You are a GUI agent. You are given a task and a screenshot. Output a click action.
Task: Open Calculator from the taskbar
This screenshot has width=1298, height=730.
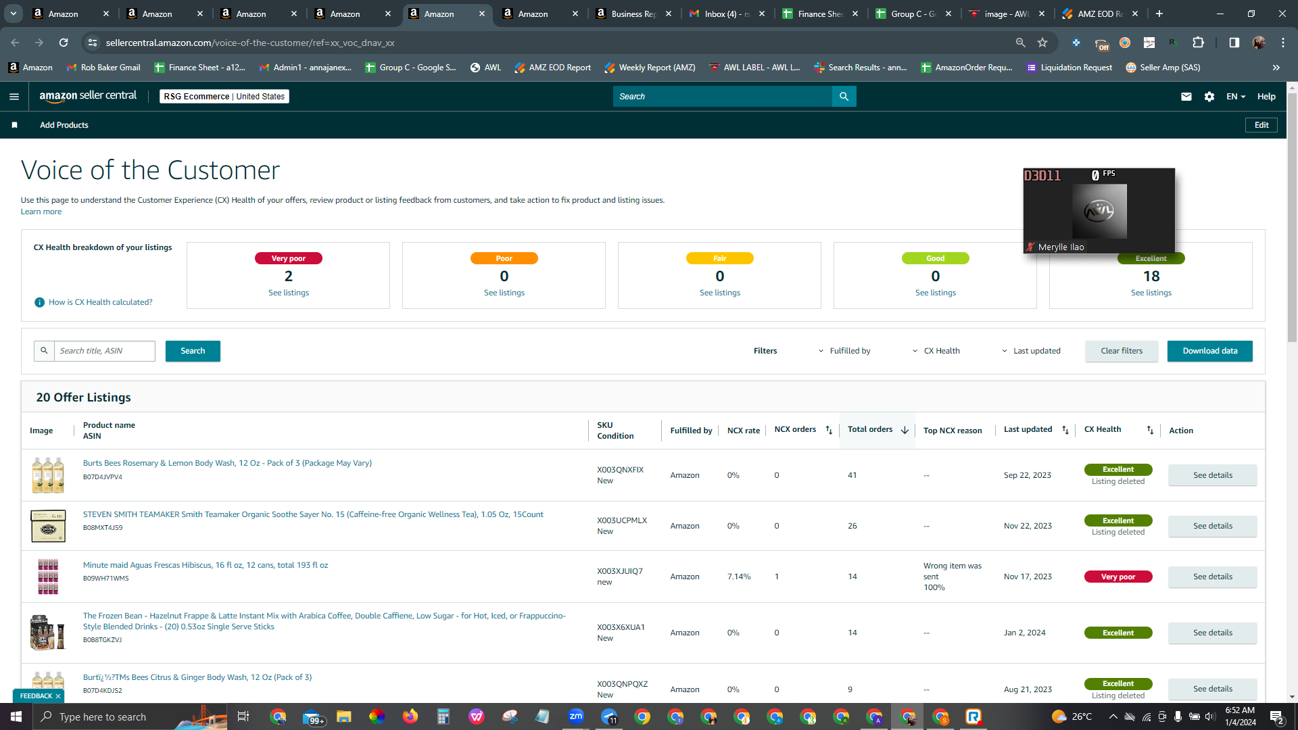[443, 716]
